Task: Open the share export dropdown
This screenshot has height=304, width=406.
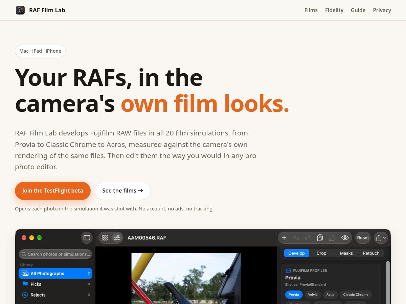Action: pos(381,238)
